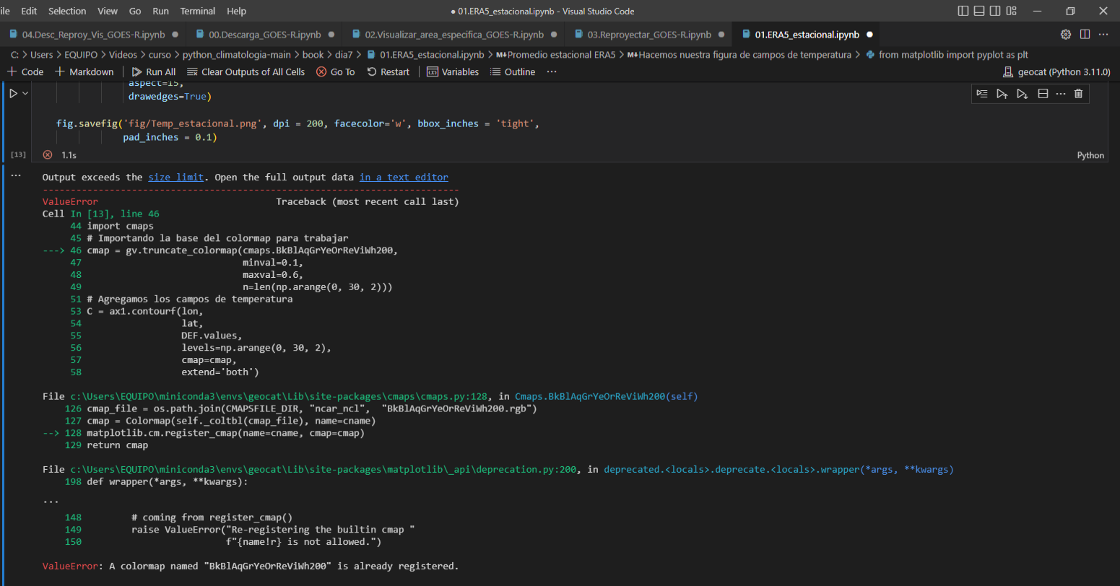The width and height of the screenshot is (1120, 586).
Task: Open run options dropdown next to cell play
Action: [25, 93]
